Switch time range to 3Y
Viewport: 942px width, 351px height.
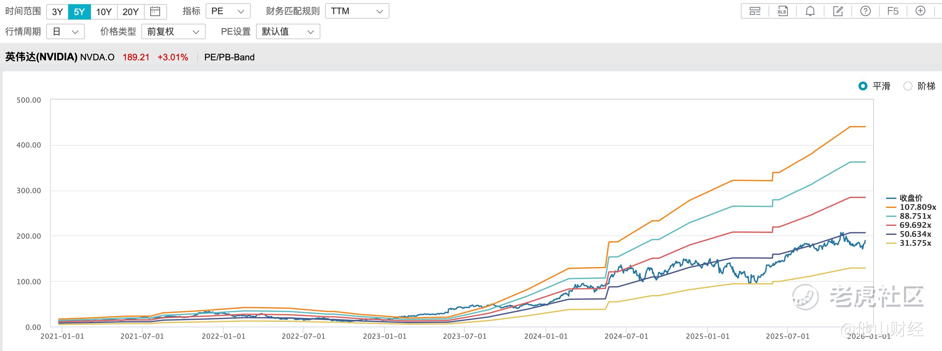[x=58, y=12]
